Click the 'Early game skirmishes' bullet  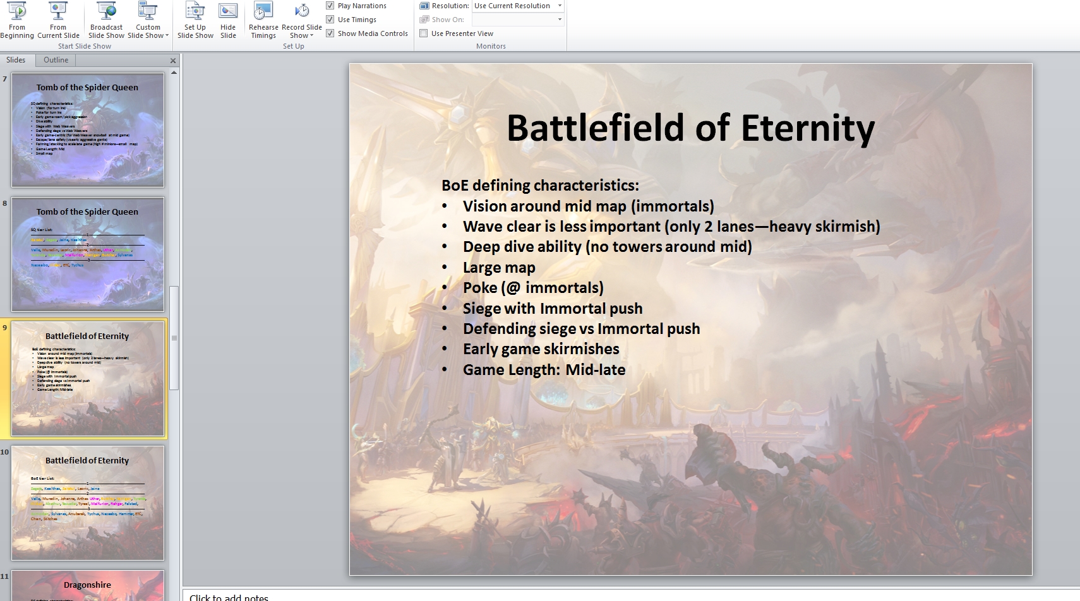tap(541, 349)
